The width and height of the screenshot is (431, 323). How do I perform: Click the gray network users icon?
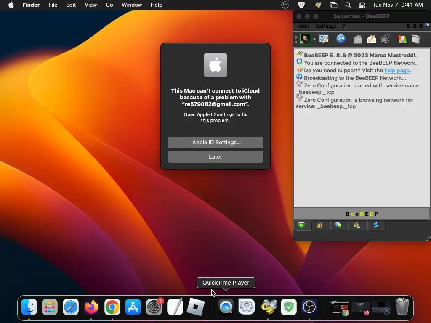pos(386,39)
